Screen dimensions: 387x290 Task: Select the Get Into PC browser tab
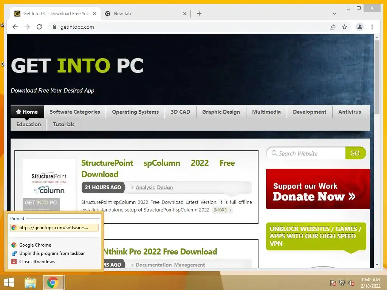[56, 14]
